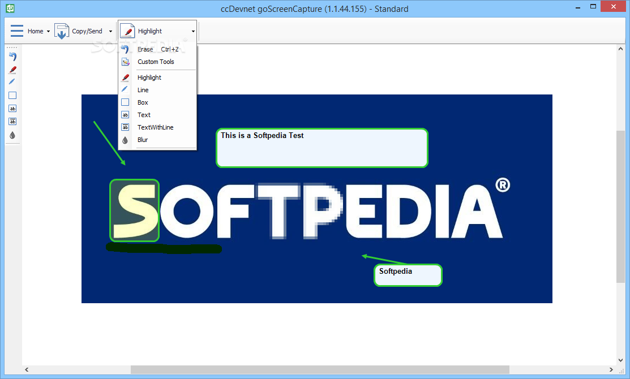Select the TextWithLine tool in the left sidebar
Viewport: 630px width, 379px height.
[12, 121]
